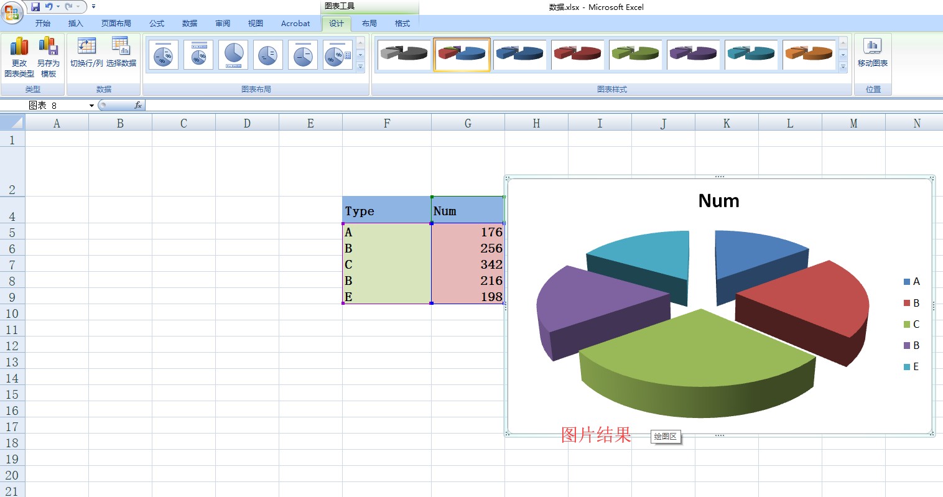
Task: Switch to 页面布局 tab
Action: 116,24
